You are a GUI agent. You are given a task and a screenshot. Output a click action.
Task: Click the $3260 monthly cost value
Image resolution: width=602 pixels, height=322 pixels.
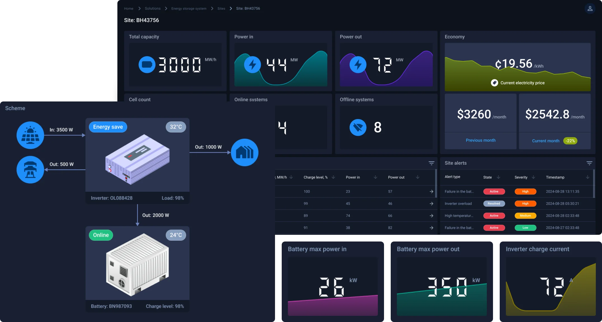pos(474,114)
